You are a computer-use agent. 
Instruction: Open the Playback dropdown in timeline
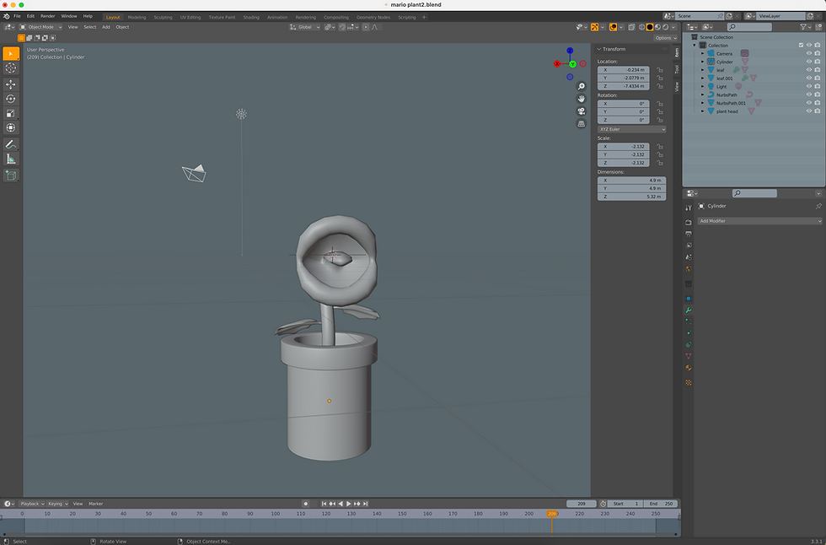[32, 504]
